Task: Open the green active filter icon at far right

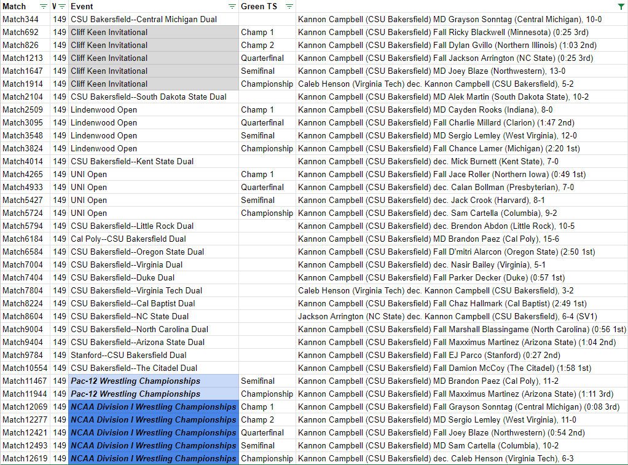Action: [621, 6]
